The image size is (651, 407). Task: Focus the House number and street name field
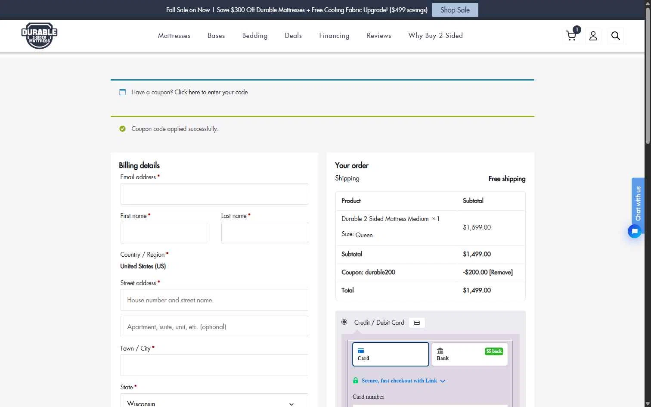[214, 300]
